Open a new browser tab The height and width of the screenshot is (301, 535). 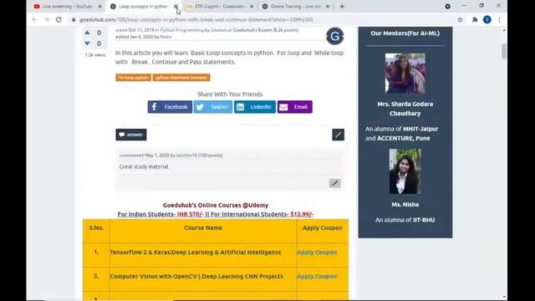pyautogui.click(x=342, y=7)
